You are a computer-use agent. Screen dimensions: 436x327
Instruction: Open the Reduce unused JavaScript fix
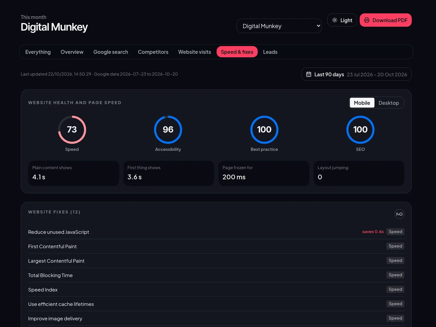pos(216,232)
